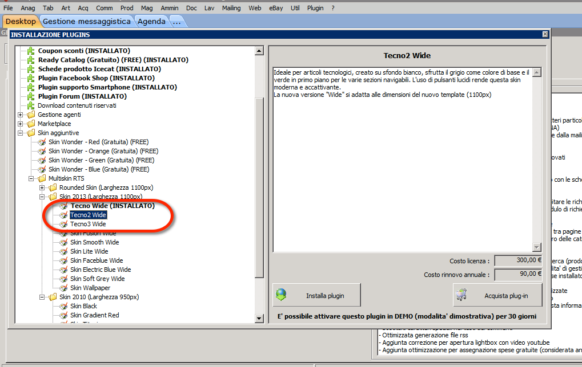Click the plugin tree scroll up arrow
The height and width of the screenshot is (367, 582).
click(x=259, y=51)
